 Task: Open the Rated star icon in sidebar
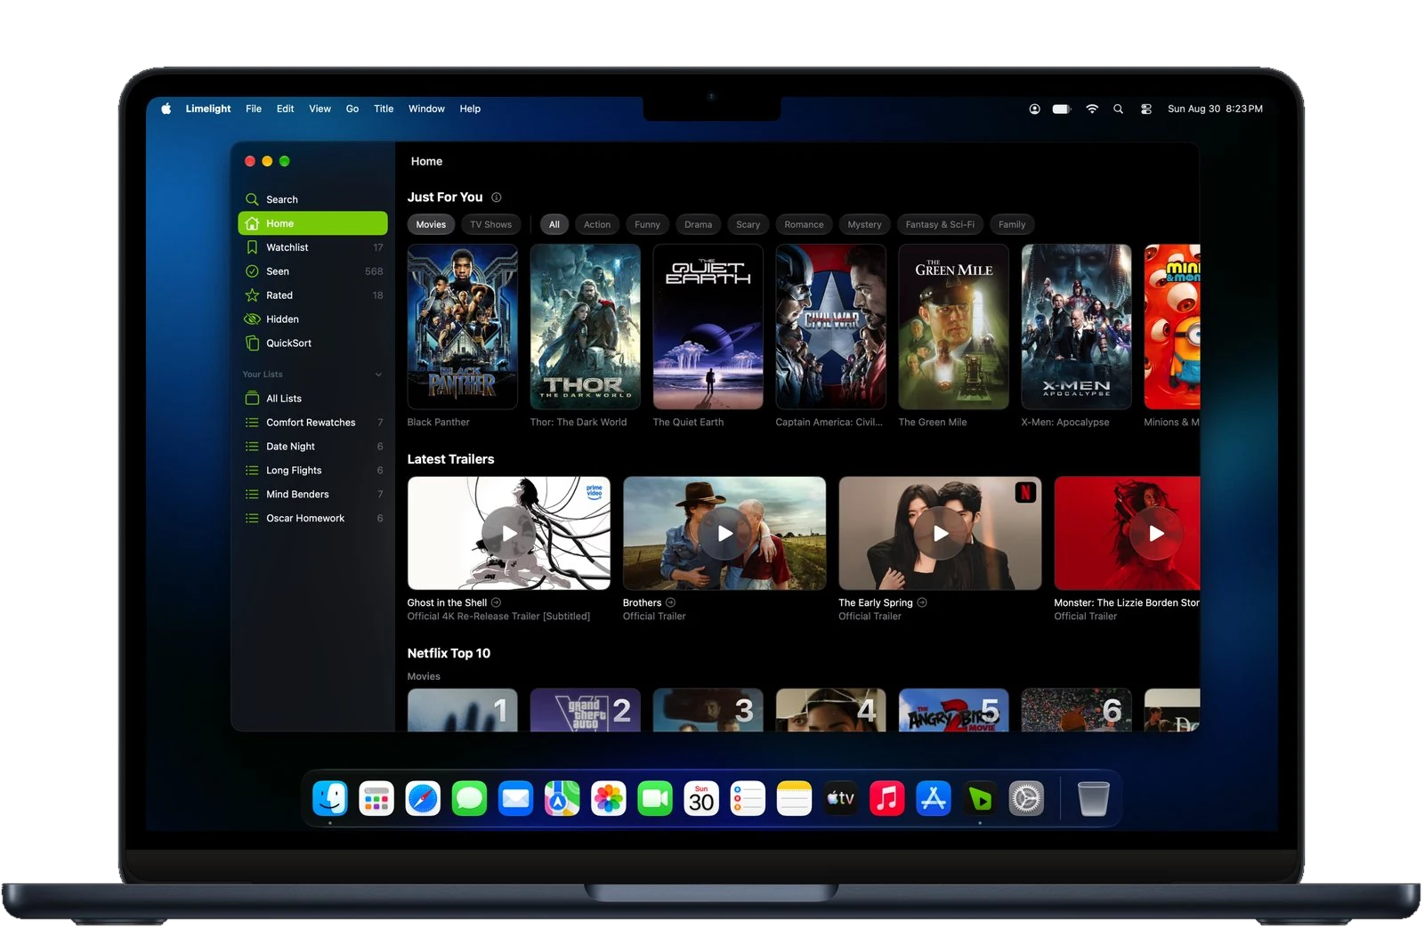(x=252, y=295)
